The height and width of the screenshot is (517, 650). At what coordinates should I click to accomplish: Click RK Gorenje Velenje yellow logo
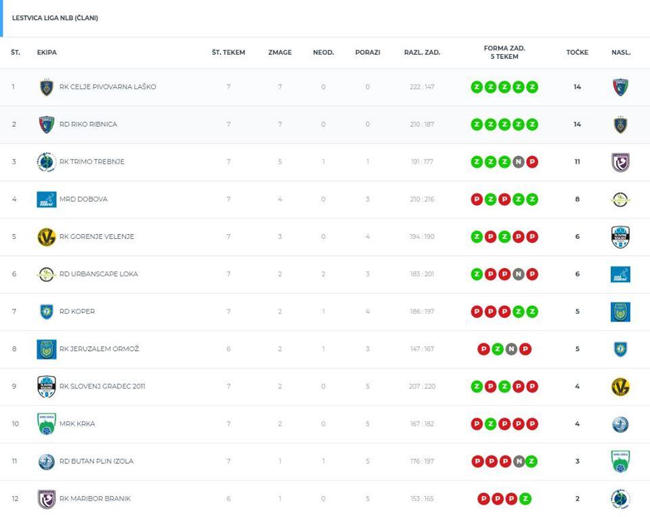click(x=46, y=237)
